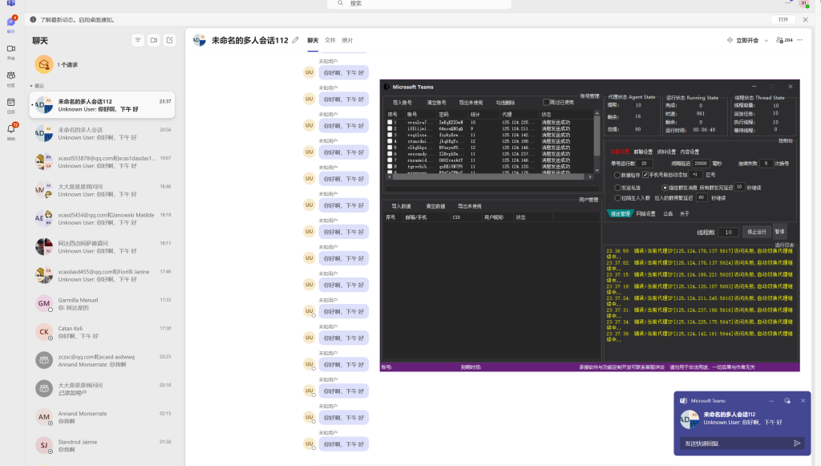The height and width of the screenshot is (466, 821).
Task: Click the send arrow in the notification popup
Action: [796, 443]
